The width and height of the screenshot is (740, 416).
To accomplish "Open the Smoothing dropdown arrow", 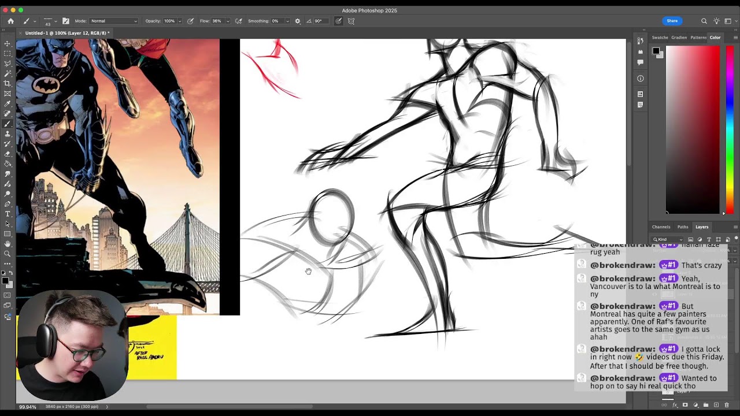I will 287,21.
